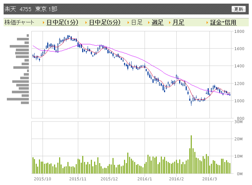Viewport: 252px width, 185px height.
Task: Click the orange arrow beside 月足
Action: pos(170,23)
